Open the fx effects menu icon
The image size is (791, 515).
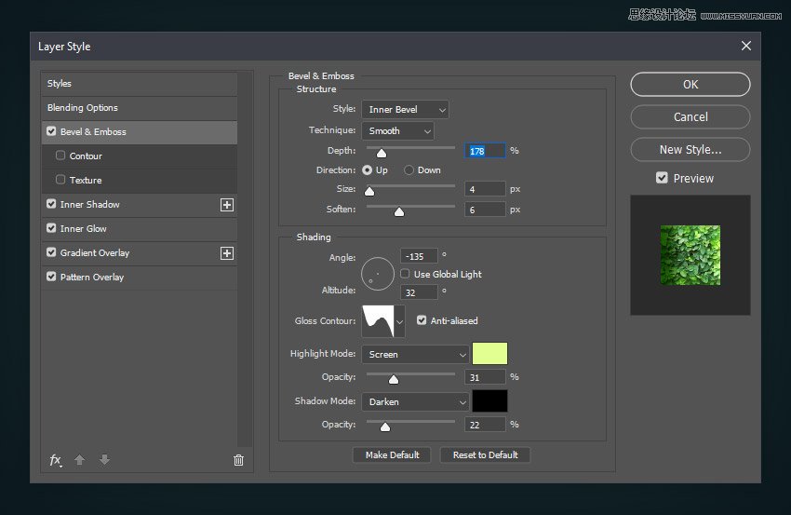click(55, 460)
